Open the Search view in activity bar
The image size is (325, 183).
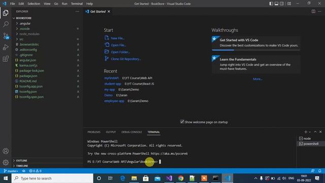[x=6, y=24]
